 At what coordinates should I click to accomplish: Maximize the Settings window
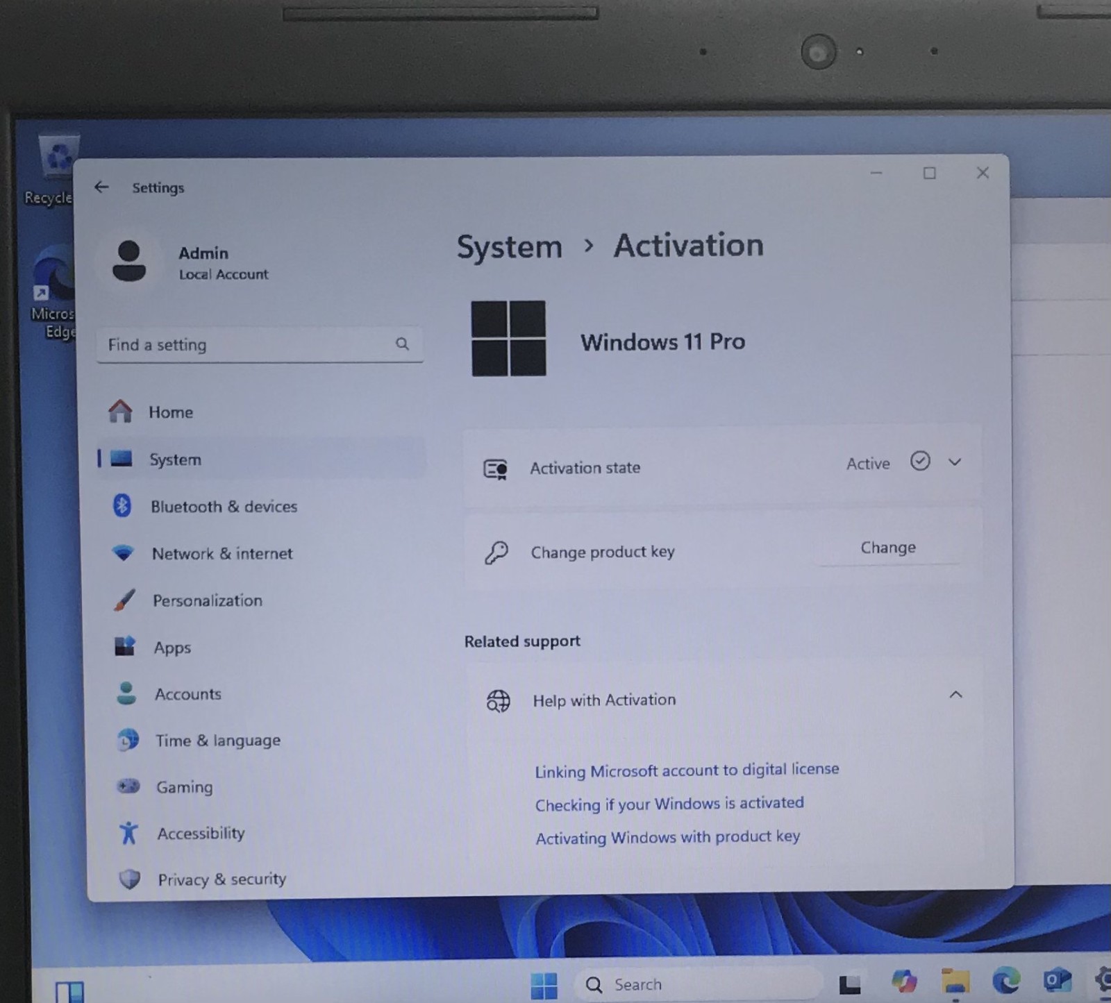[930, 173]
